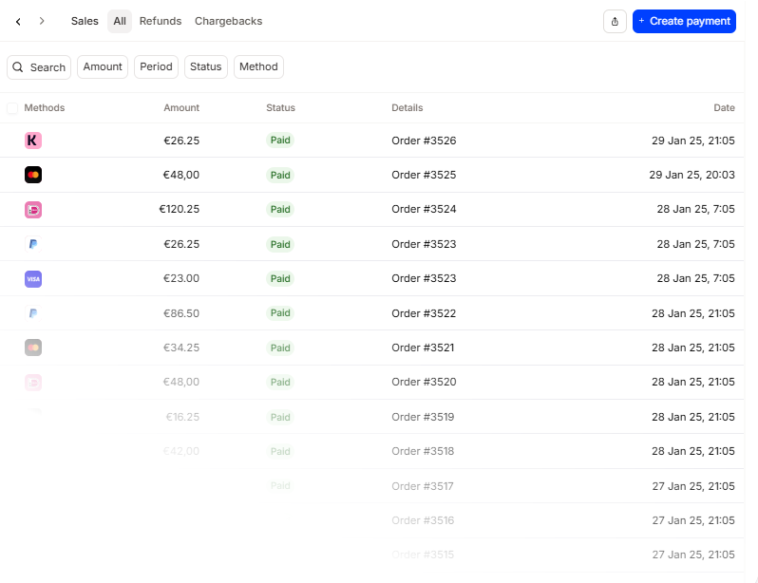Open the Search field

39,67
